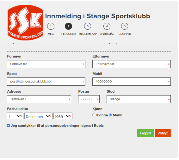Select step 2 PERSONER circle

[68, 26]
